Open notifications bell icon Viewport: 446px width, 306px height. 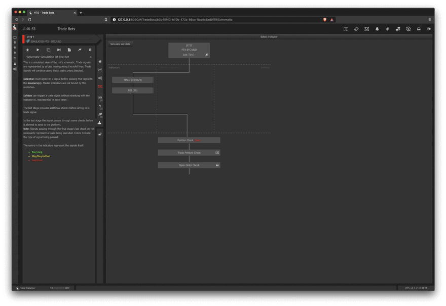coord(377,29)
